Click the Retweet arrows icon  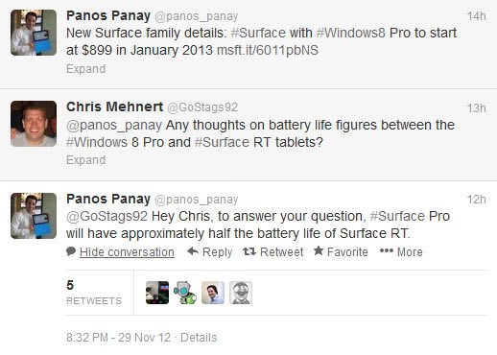click(249, 251)
